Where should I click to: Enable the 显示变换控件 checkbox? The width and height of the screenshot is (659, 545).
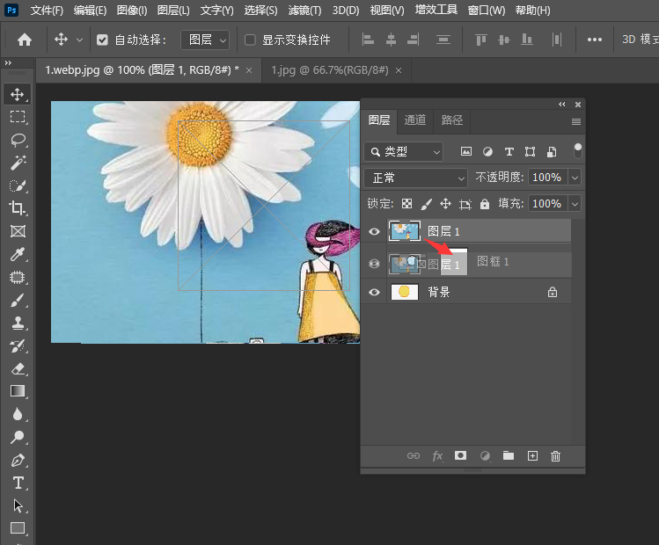coord(250,40)
